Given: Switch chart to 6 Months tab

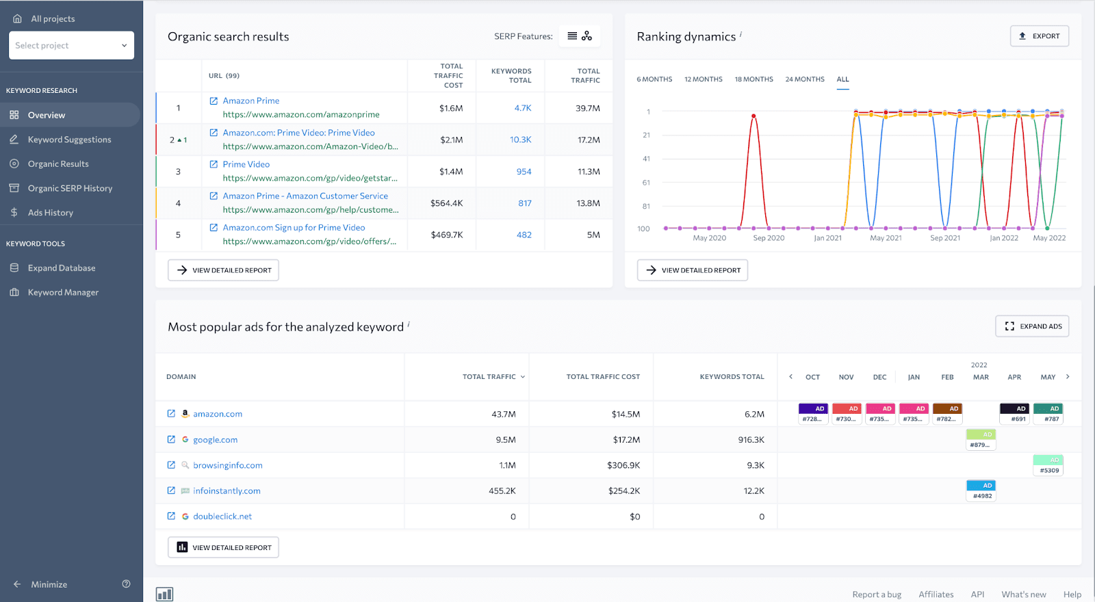Looking at the screenshot, I should coord(654,79).
